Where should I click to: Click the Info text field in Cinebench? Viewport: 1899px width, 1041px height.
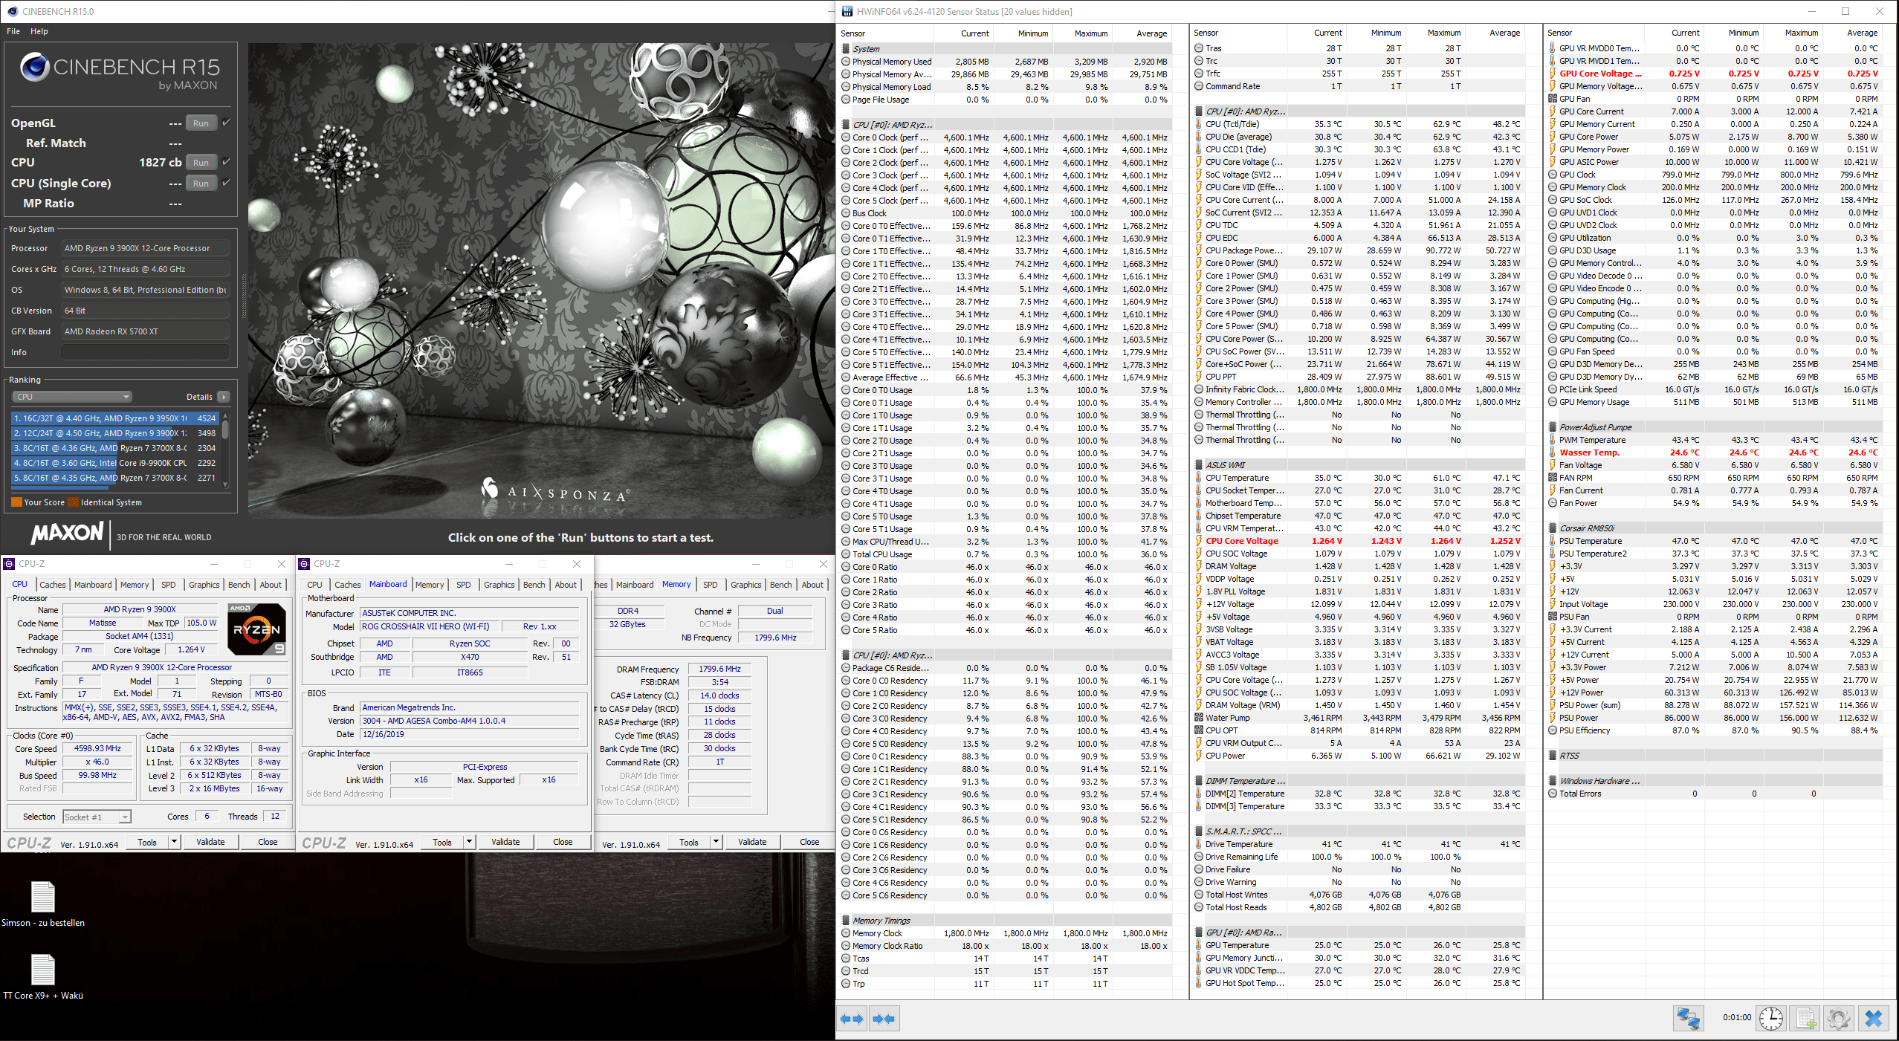point(145,352)
